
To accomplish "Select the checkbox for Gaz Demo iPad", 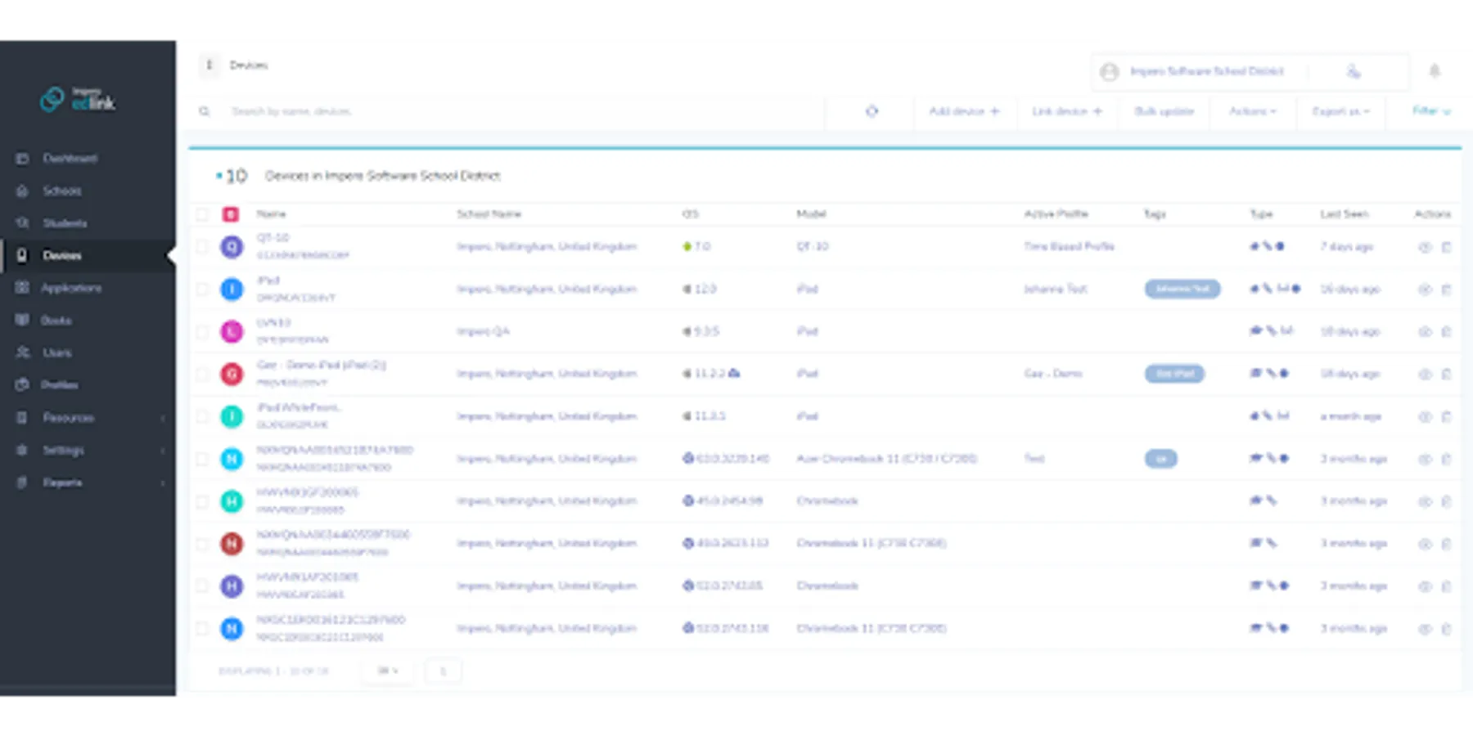I will [202, 374].
